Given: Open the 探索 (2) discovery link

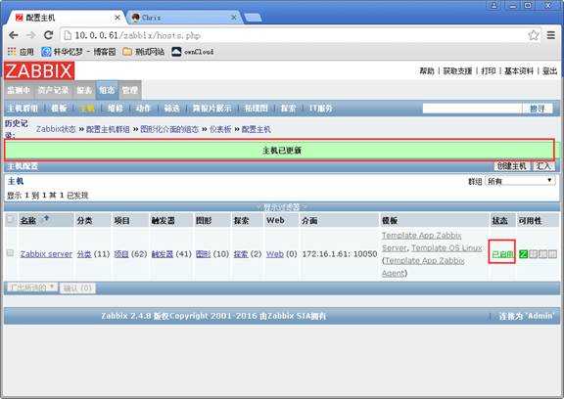Looking at the screenshot, I should pos(241,254).
